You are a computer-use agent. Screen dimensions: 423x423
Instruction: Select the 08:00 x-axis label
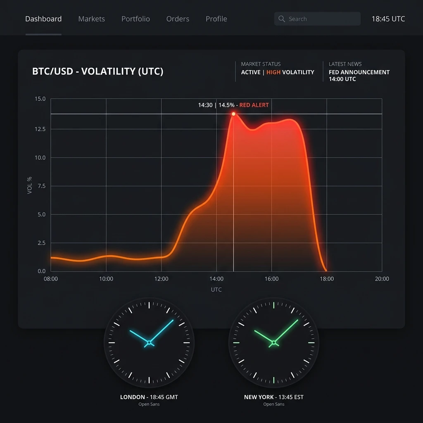click(51, 279)
